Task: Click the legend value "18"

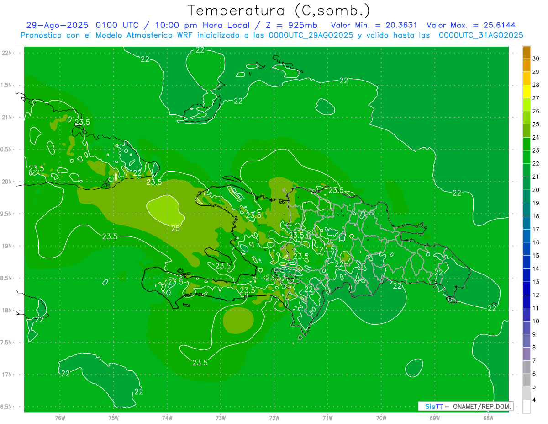Action: (x=536, y=216)
